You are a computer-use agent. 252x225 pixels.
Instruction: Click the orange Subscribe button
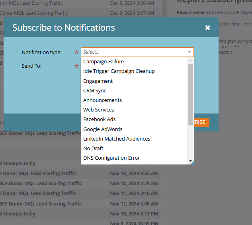point(201,122)
